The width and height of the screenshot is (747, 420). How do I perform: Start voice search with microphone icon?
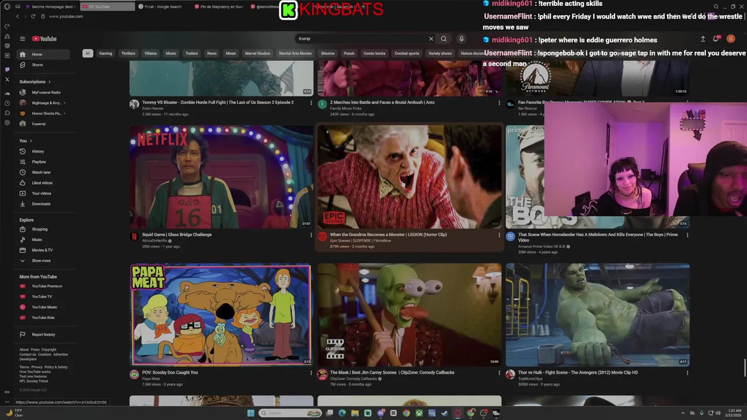(461, 38)
